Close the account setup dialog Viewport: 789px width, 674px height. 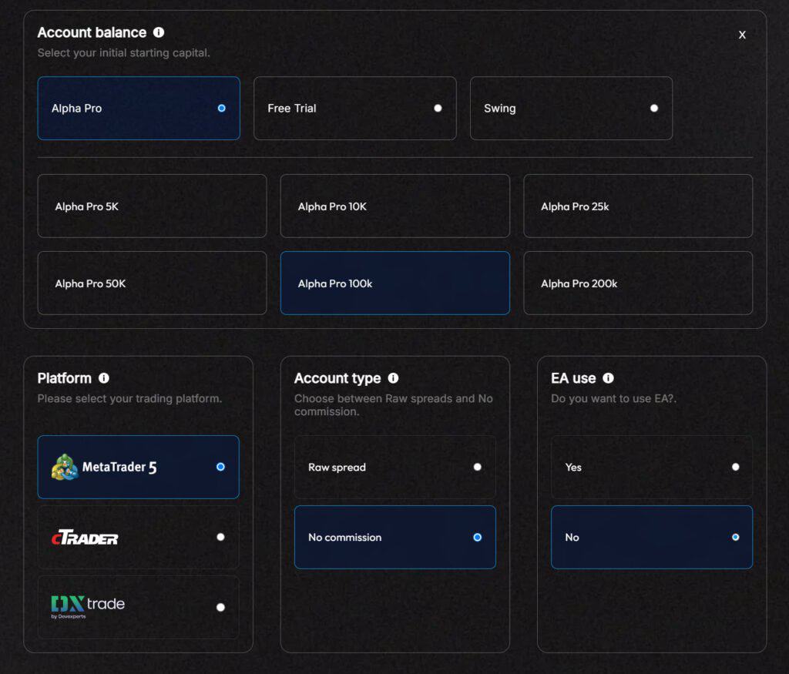point(742,35)
